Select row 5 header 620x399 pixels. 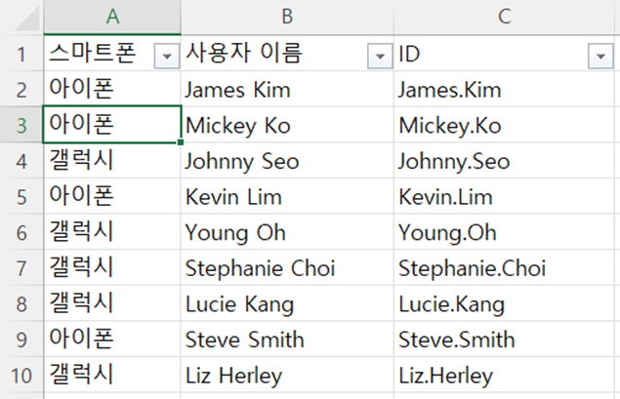coord(21,196)
